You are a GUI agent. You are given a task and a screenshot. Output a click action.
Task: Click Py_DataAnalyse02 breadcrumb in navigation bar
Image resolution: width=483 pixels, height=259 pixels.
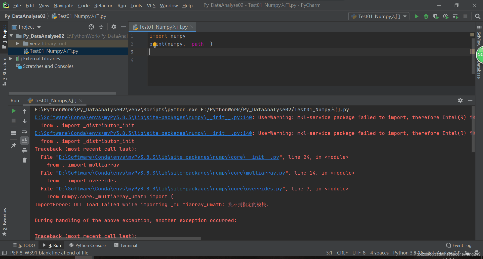[x=25, y=16]
